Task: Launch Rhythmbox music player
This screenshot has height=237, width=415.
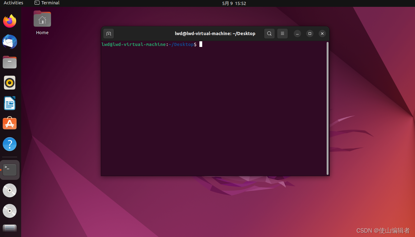Action: click(10, 83)
